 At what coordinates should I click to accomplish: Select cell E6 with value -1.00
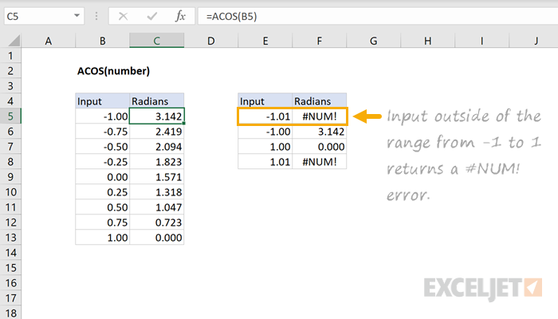click(x=265, y=132)
